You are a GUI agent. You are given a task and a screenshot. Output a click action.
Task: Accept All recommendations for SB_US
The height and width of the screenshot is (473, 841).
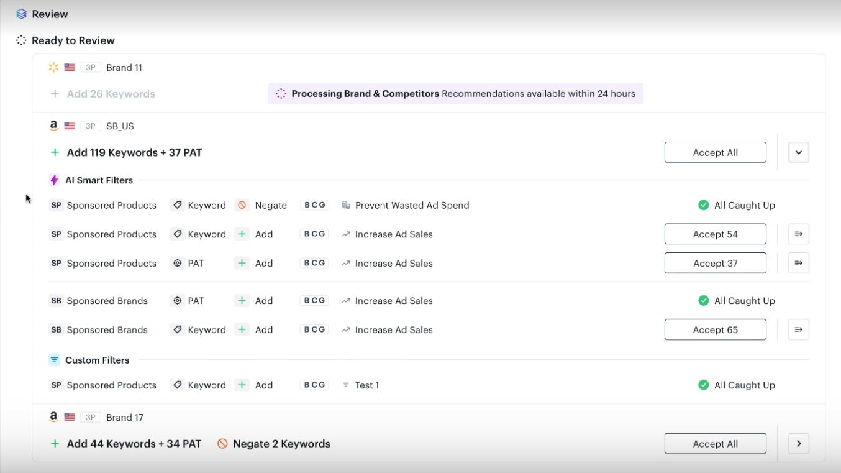pyautogui.click(x=716, y=152)
